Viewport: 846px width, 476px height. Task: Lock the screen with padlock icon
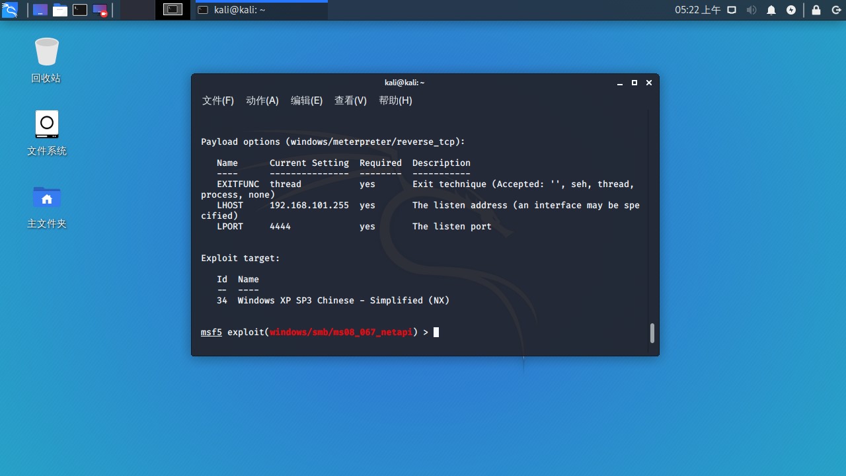pos(816,10)
